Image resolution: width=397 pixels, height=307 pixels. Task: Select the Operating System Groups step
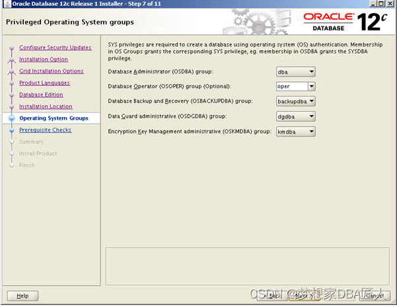click(54, 118)
